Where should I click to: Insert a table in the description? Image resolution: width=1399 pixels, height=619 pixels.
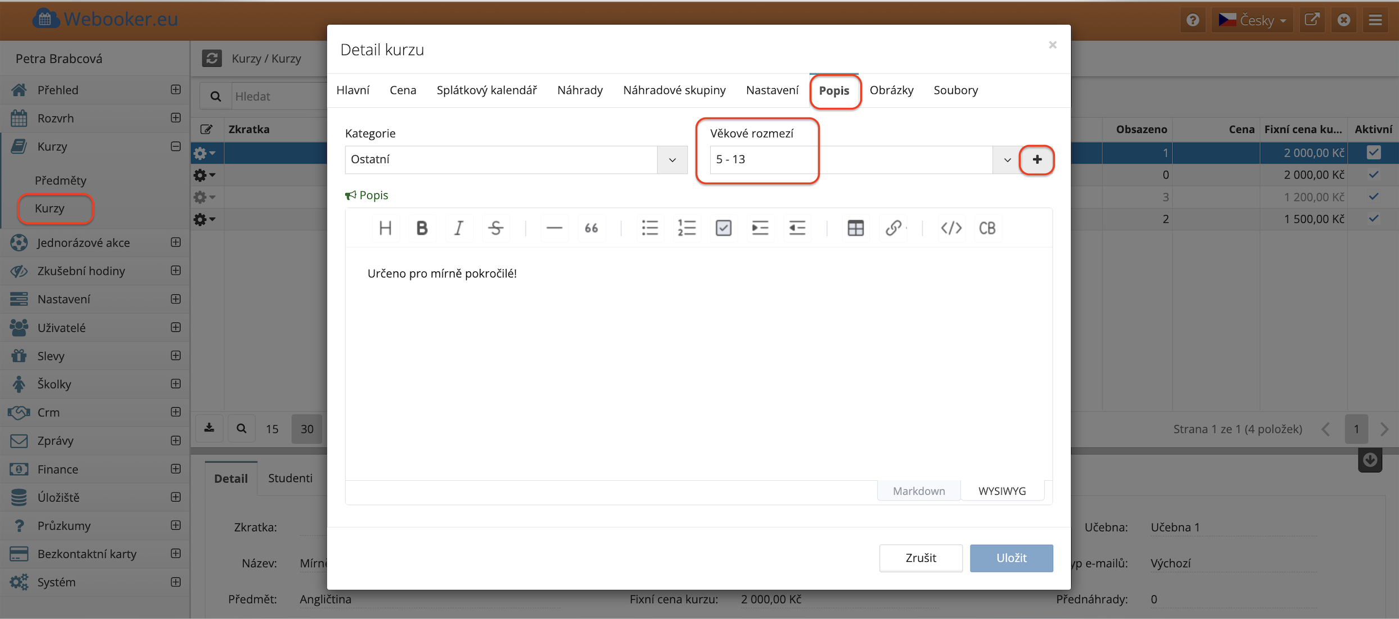pos(855,228)
